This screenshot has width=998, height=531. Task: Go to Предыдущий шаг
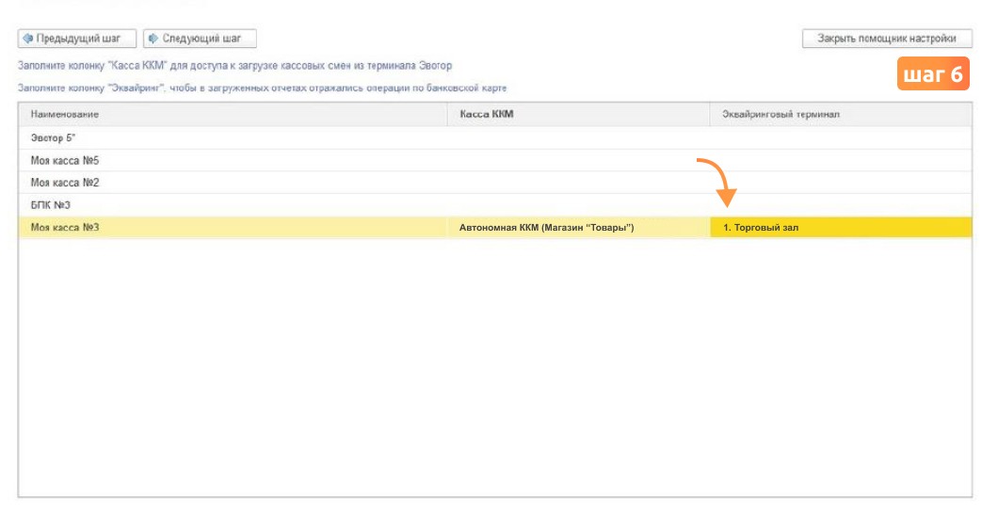[x=77, y=39]
